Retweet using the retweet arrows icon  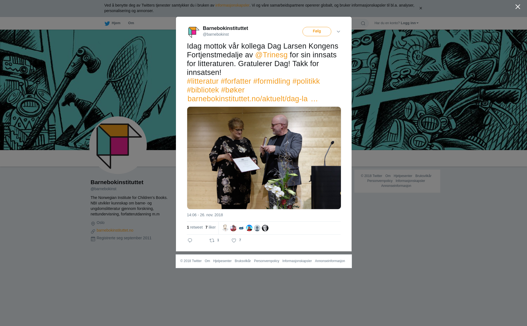(x=212, y=240)
